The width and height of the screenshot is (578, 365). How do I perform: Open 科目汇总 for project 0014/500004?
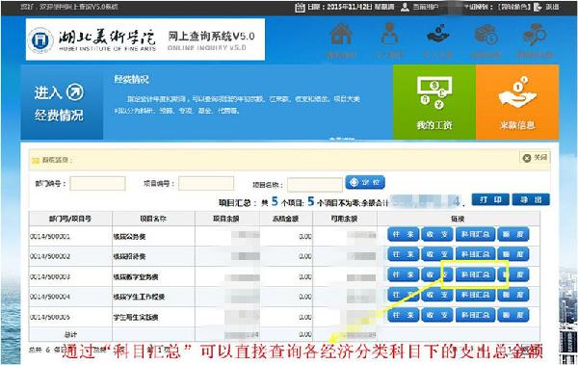coord(475,295)
